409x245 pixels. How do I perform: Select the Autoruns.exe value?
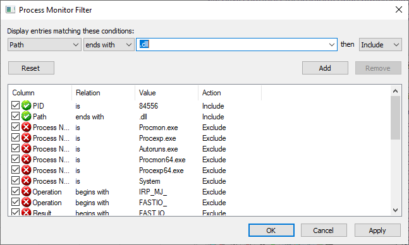point(158,149)
